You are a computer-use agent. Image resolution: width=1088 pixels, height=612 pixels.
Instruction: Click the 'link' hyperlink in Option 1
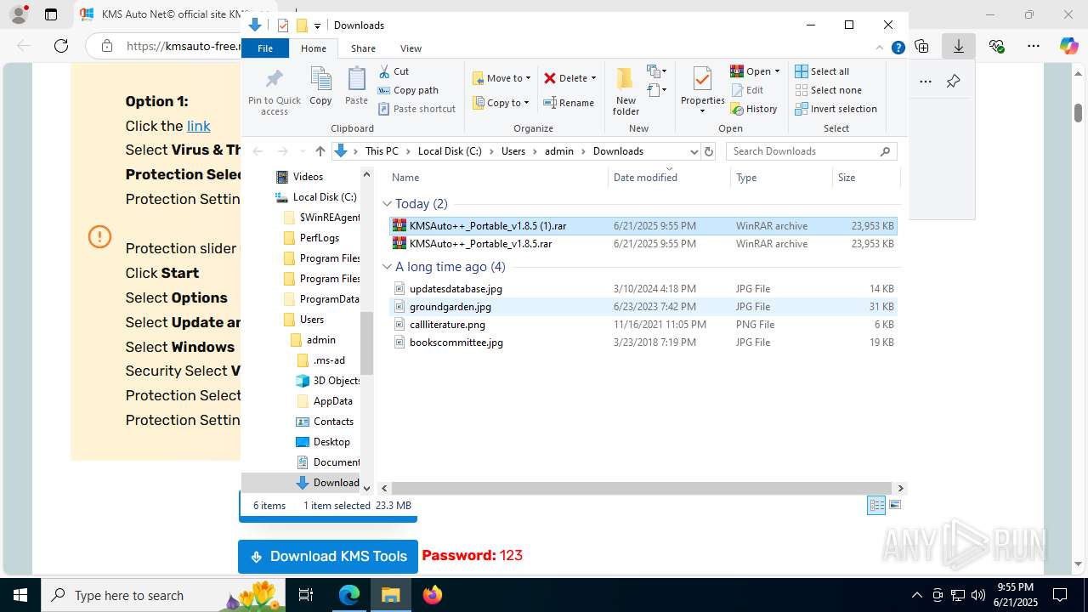tap(199, 126)
